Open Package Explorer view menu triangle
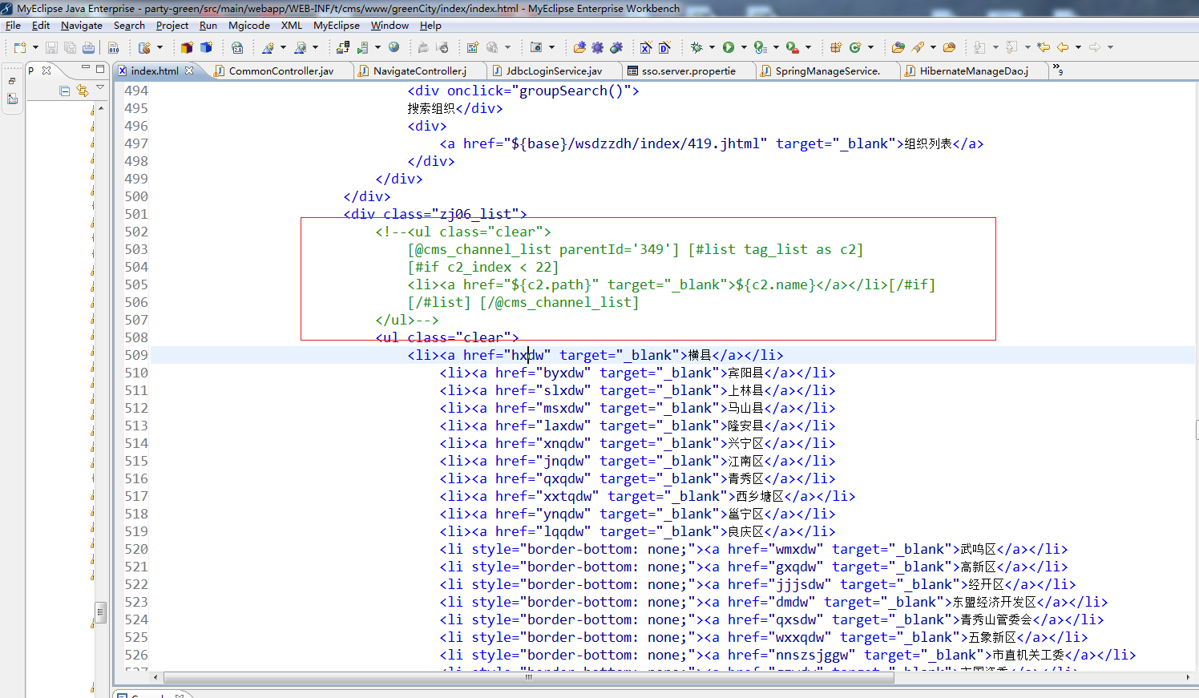1199x698 pixels. pyautogui.click(x=100, y=87)
